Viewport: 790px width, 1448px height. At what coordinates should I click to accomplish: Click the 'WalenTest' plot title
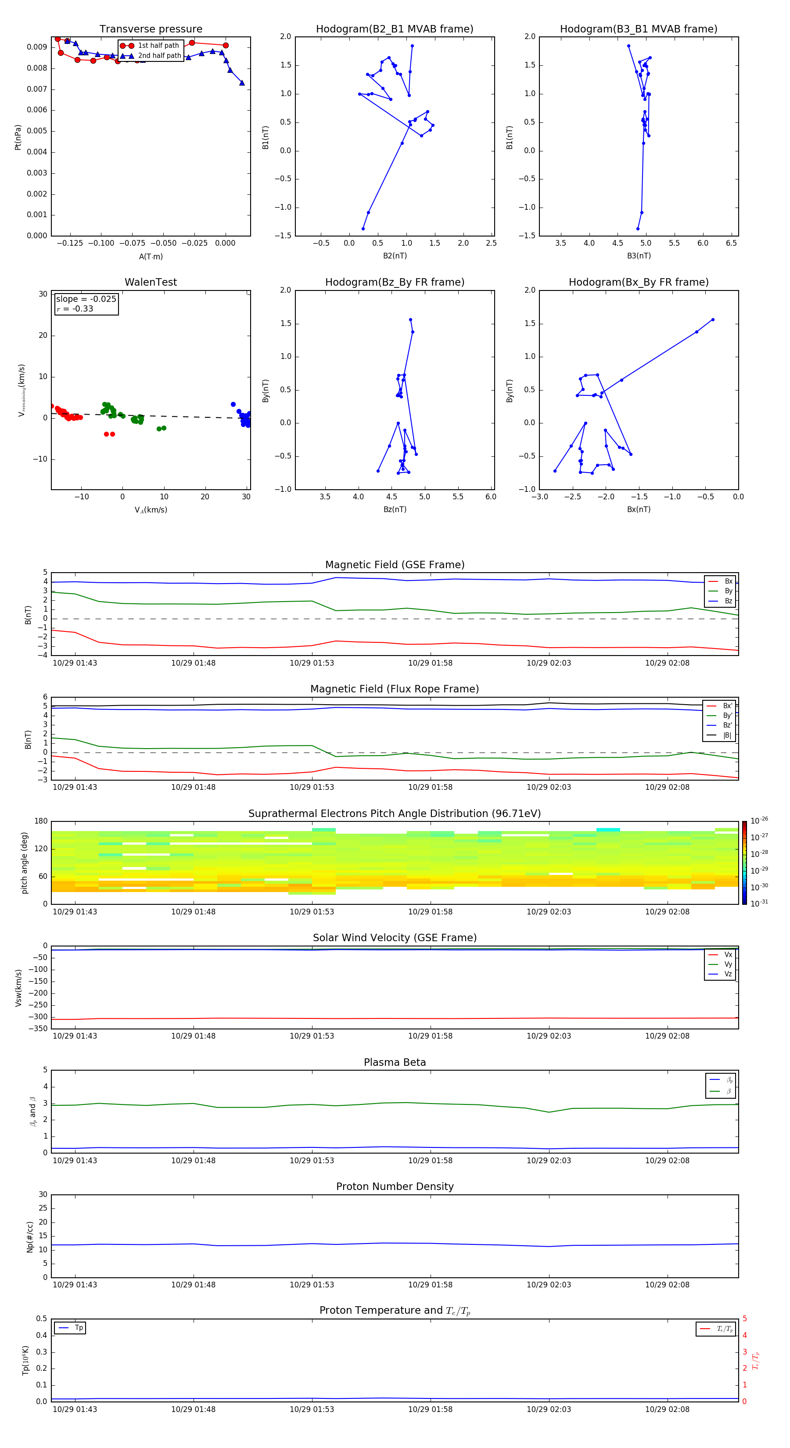pyautogui.click(x=151, y=282)
